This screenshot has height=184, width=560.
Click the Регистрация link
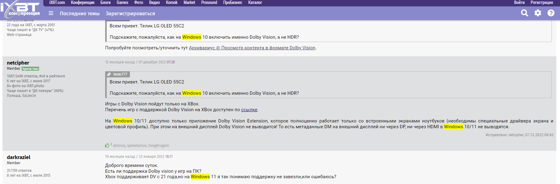542,2
